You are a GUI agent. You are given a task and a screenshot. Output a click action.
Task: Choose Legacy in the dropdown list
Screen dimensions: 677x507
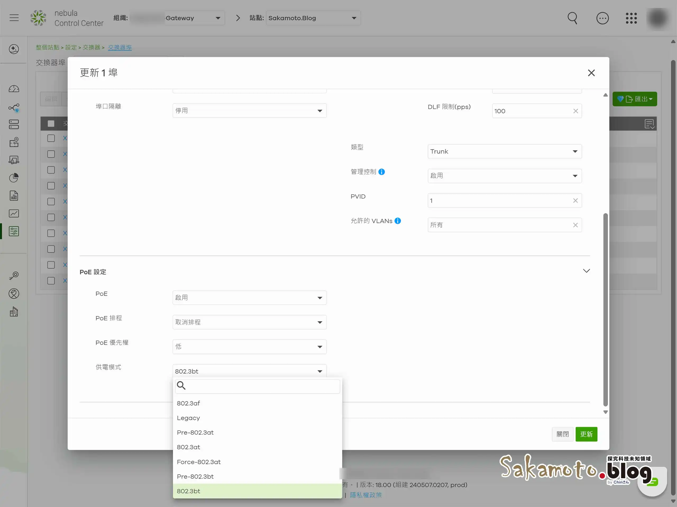click(x=188, y=418)
